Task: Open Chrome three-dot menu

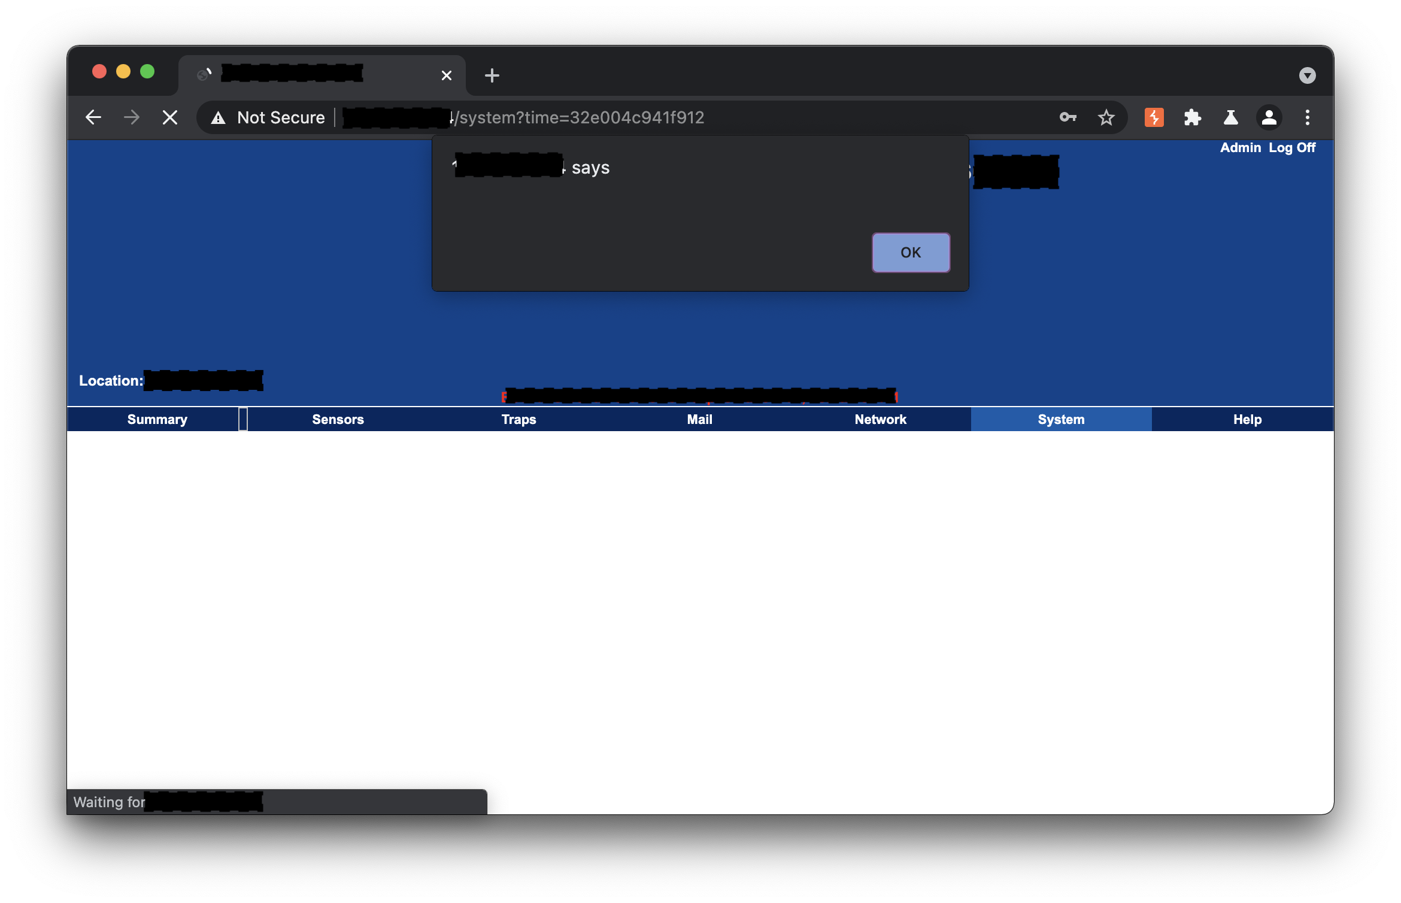Action: pyautogui.click(x=1307, y=117)
